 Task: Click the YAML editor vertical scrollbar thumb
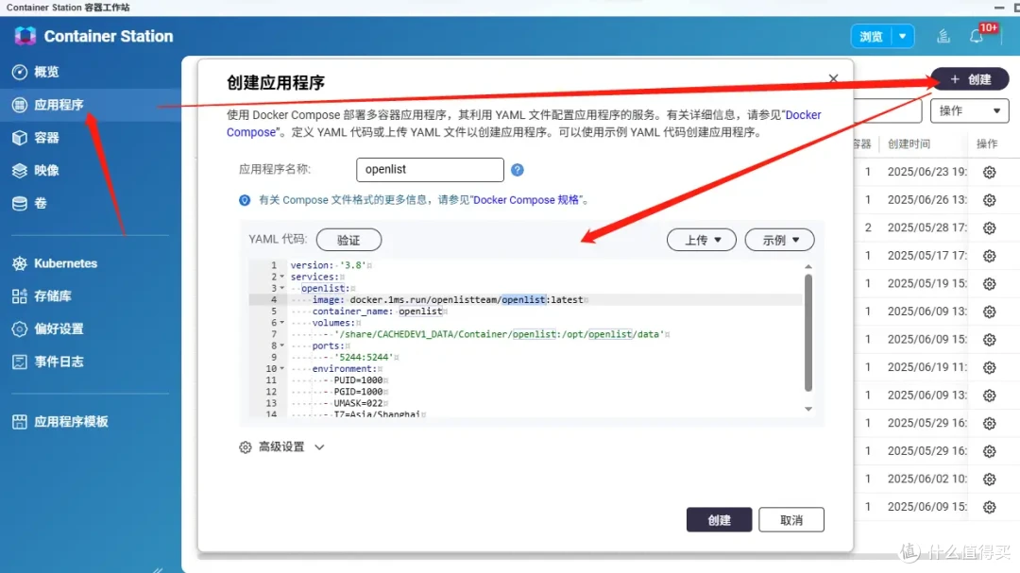pyautogui.click(x=807, y=332)
